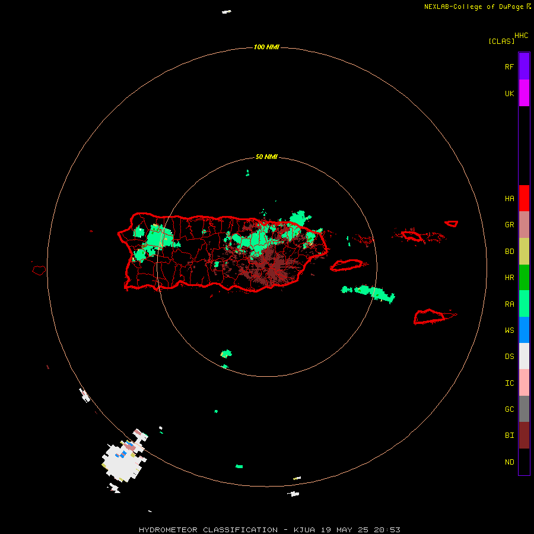
Task: Click the GR legend label
Action: click(x=509, y=225)
